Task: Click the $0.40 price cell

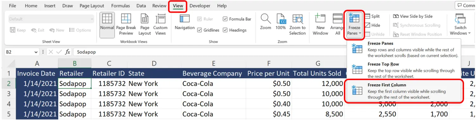Action: tap(268, 104)
